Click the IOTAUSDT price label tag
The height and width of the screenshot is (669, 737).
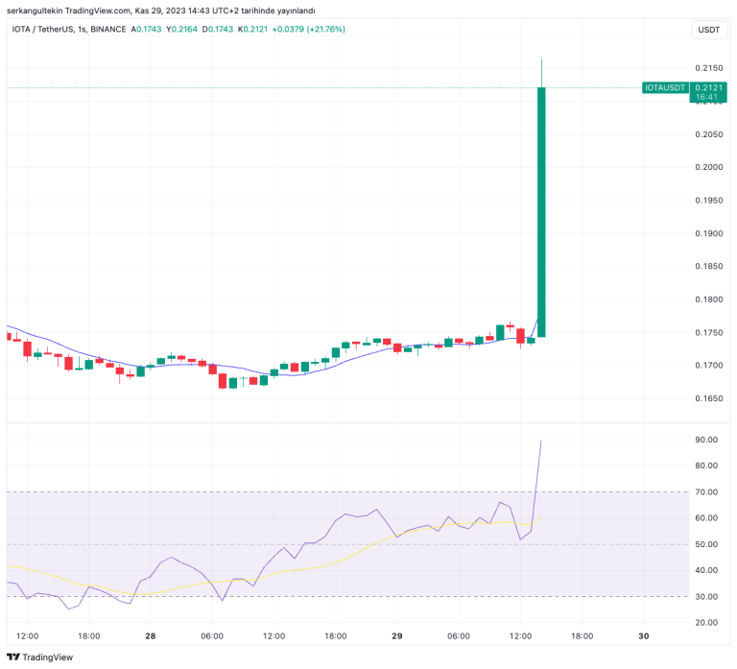pos(666,87)
